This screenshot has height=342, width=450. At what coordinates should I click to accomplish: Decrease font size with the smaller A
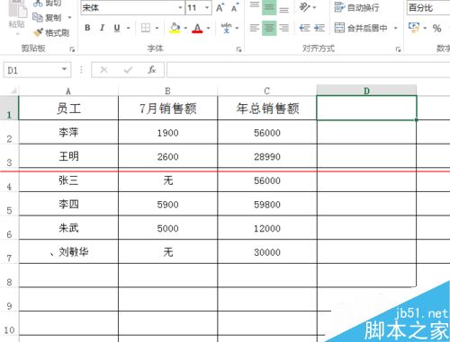click(x=235, y=8)
